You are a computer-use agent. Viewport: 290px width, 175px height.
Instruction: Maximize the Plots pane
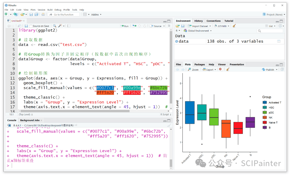(281, 65)
